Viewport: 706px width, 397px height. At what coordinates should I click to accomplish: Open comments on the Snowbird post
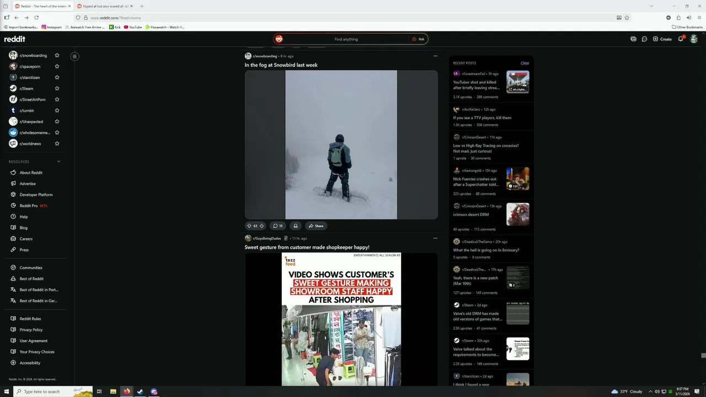click(278, 226)
